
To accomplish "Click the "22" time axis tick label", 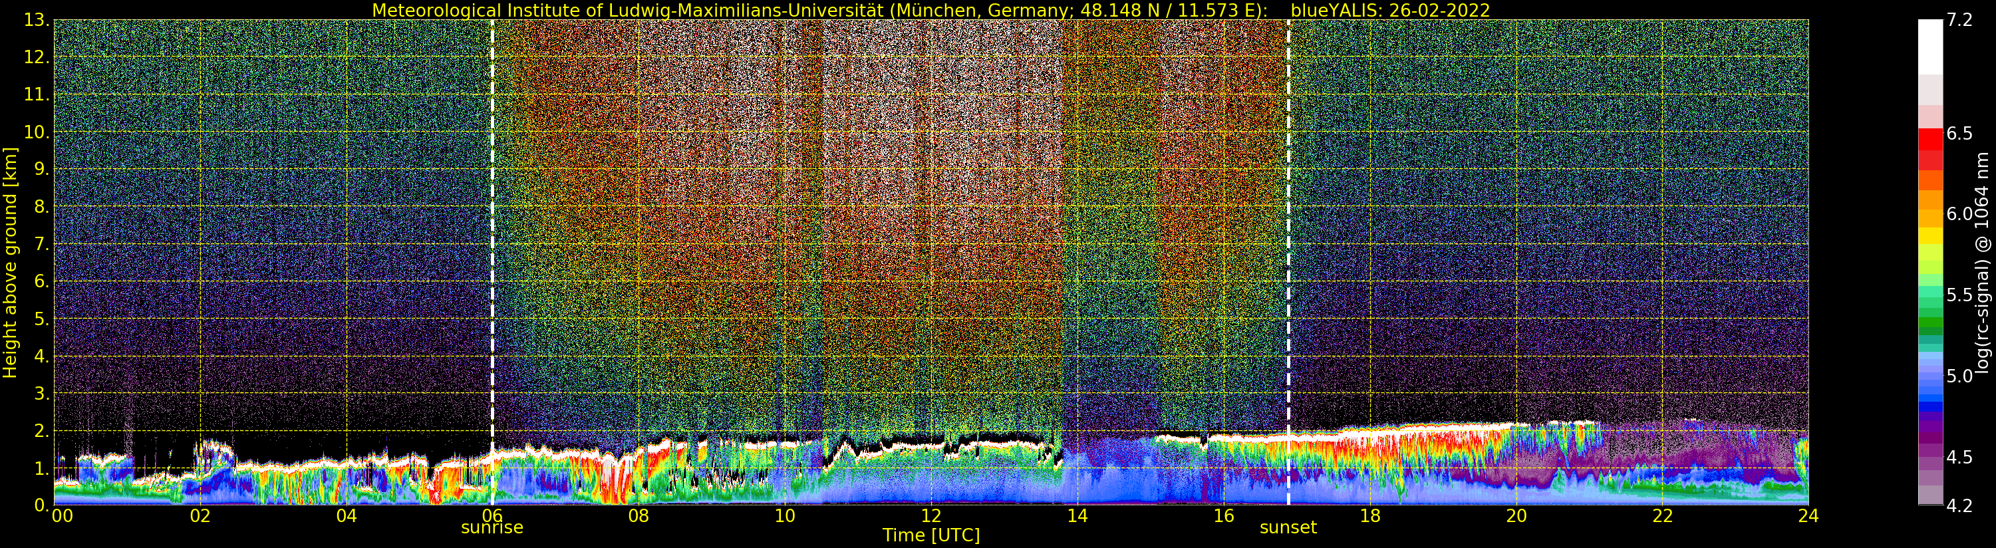I will point(1662,515).
